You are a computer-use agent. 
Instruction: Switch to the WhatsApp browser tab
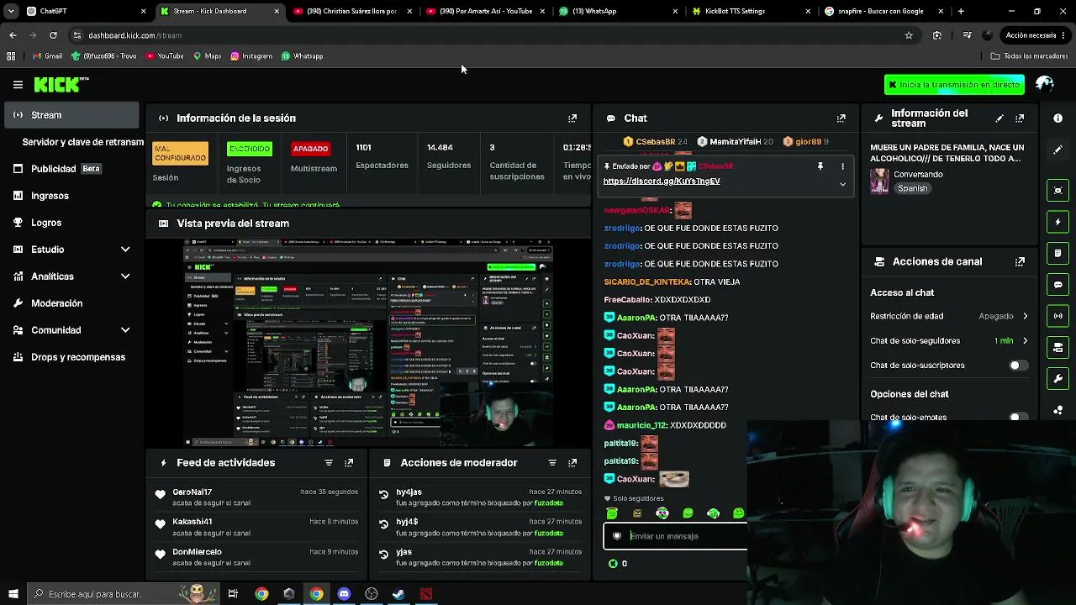click(618, 12)
